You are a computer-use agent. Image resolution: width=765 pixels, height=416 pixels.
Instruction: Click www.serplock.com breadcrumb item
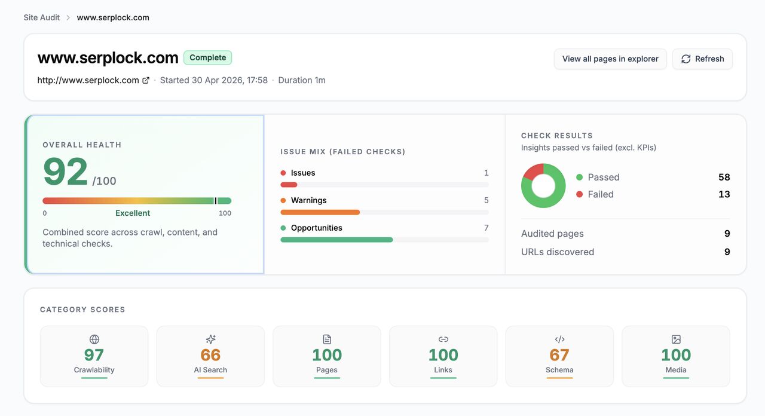[113, 17]
